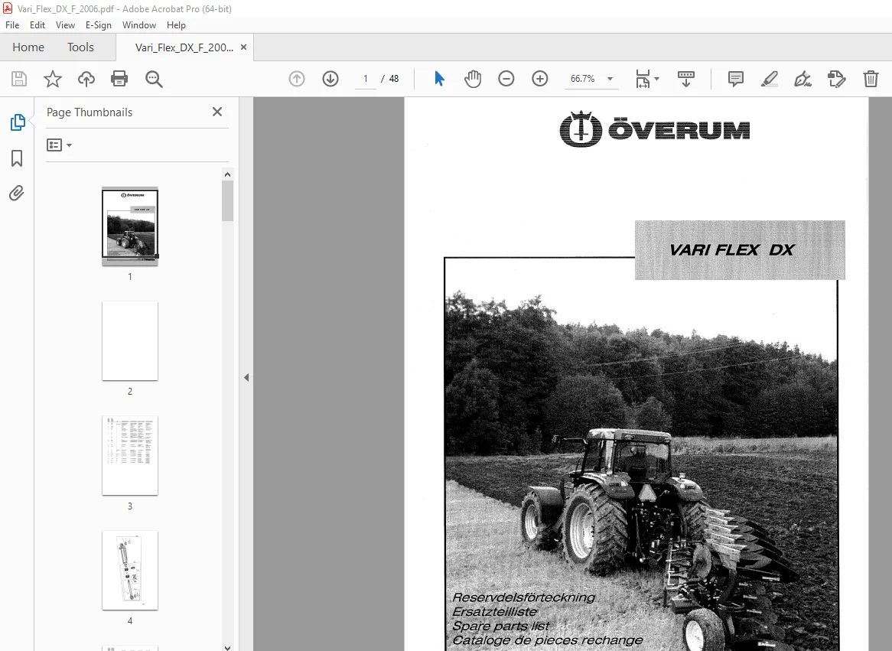The image size is (892, 651).
Task: Open the E-Sign menu
Action: 99,25
